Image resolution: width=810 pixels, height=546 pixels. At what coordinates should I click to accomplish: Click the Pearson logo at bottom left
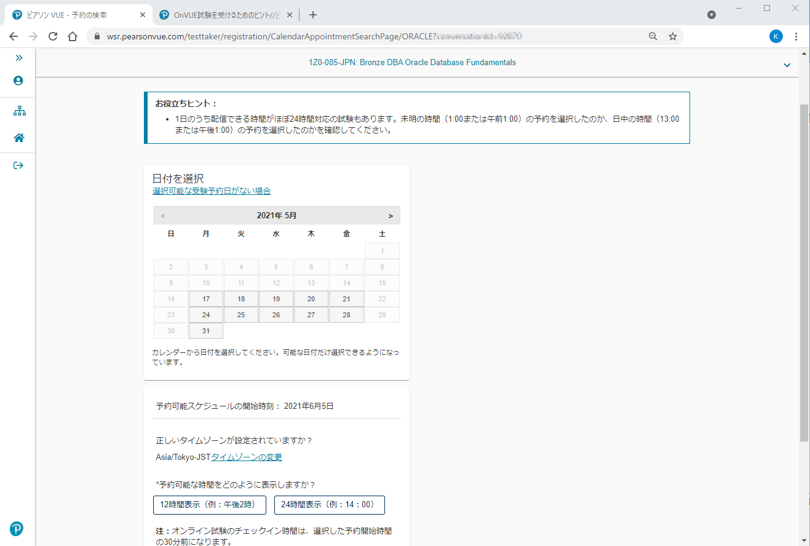coord(17,528)
